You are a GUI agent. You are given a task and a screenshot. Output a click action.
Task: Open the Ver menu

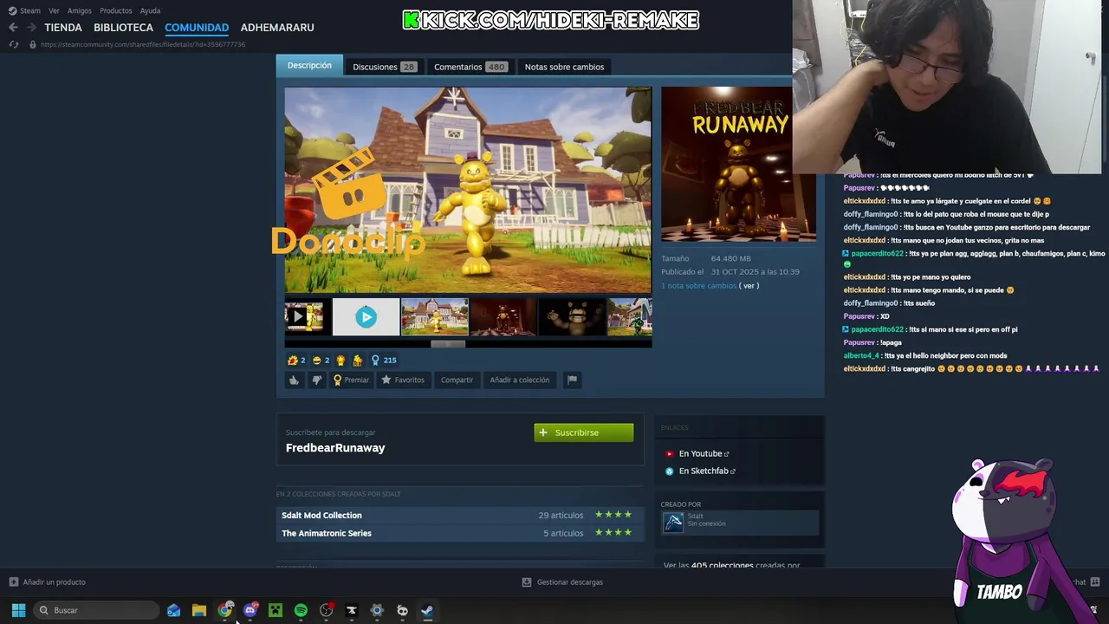coord(55,10)
